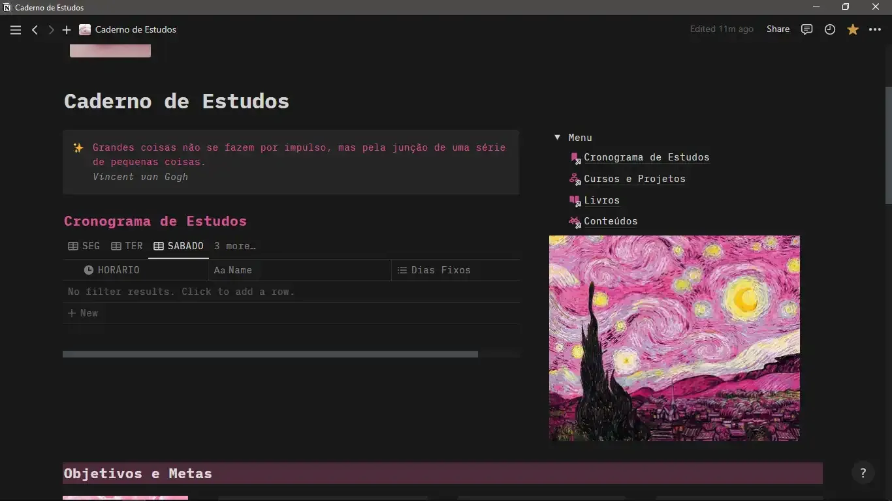This screenshot has width=892, height=501.
Task: Click the icon beside Cursos e Projetos
Action: click(575, 179)
